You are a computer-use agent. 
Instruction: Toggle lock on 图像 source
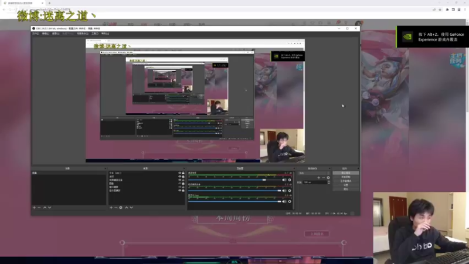tap(183, 184)
